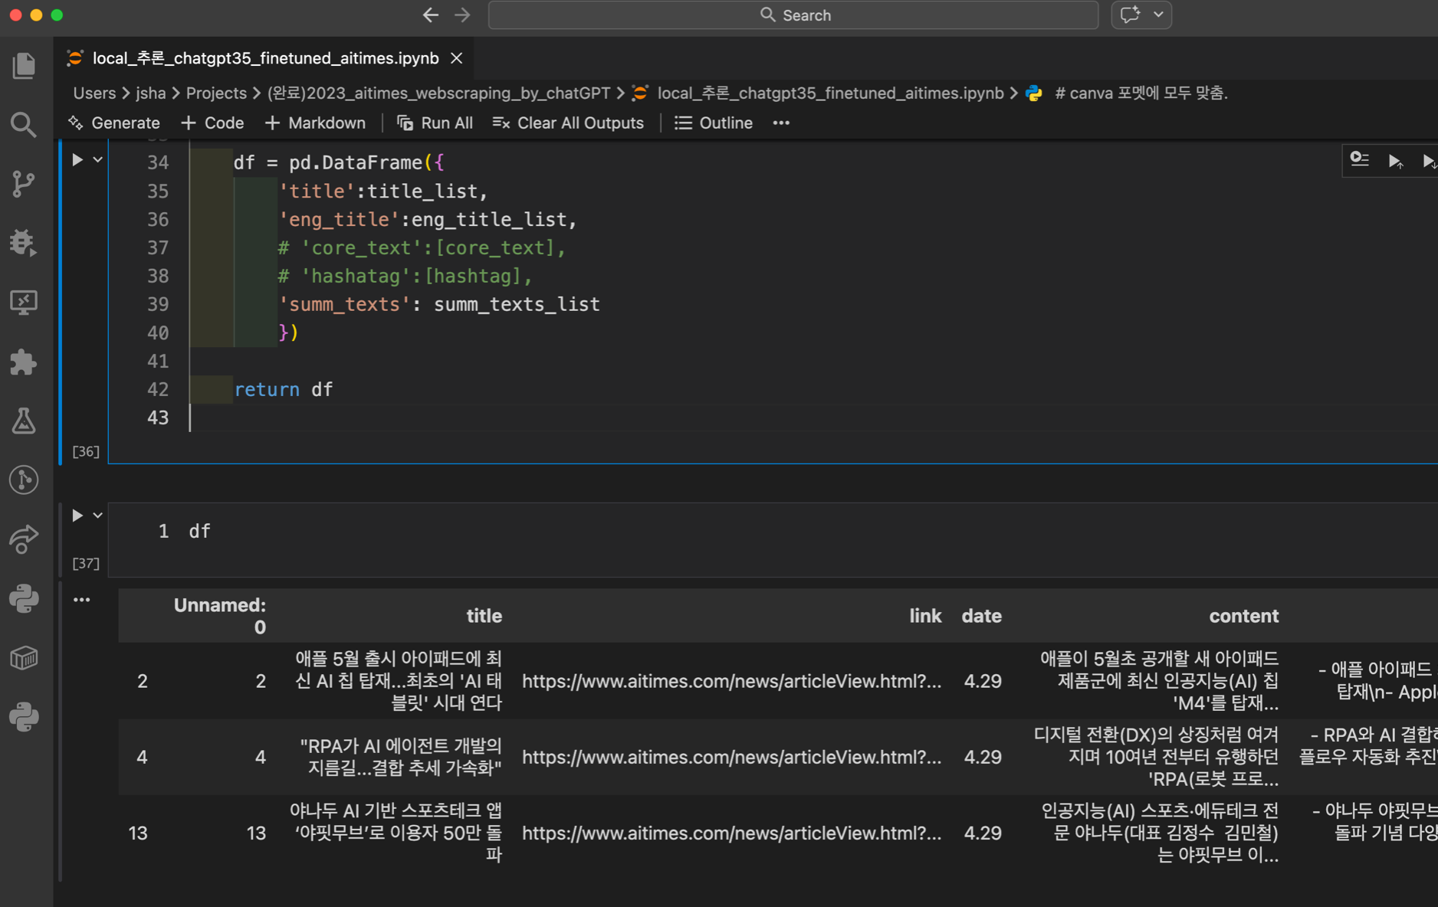The image size is (1438, 907).
Task: Click the title cell starting 'RPA가 AI 에이전트'
Action: coord(401,757)
